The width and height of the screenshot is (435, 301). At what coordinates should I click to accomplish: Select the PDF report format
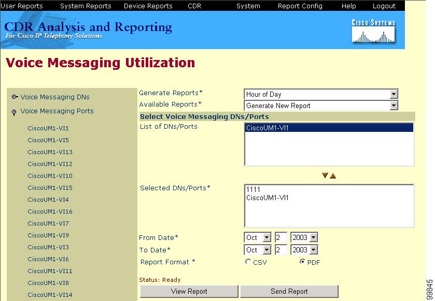302,262
